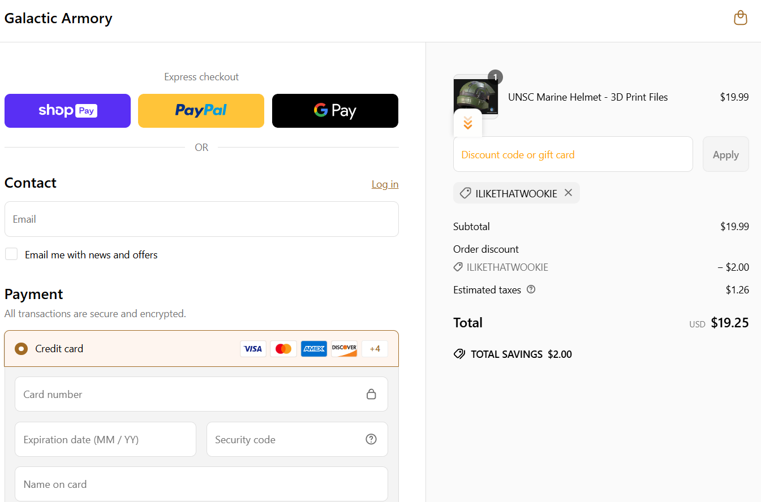Image resolution: width=761 pixels, height=502 pixels.
Task: Choose PayPal express checkout
Action: (201, 111)
